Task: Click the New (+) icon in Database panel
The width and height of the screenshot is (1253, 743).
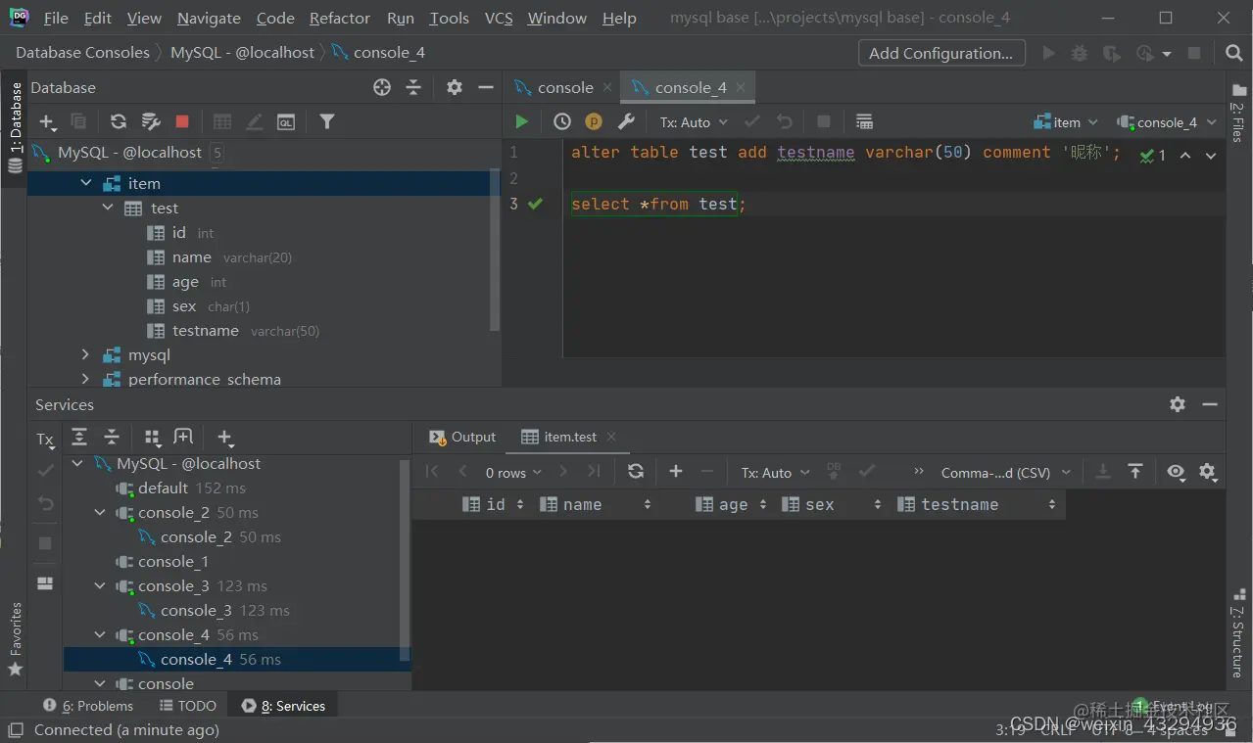Action: click(47, 121)
